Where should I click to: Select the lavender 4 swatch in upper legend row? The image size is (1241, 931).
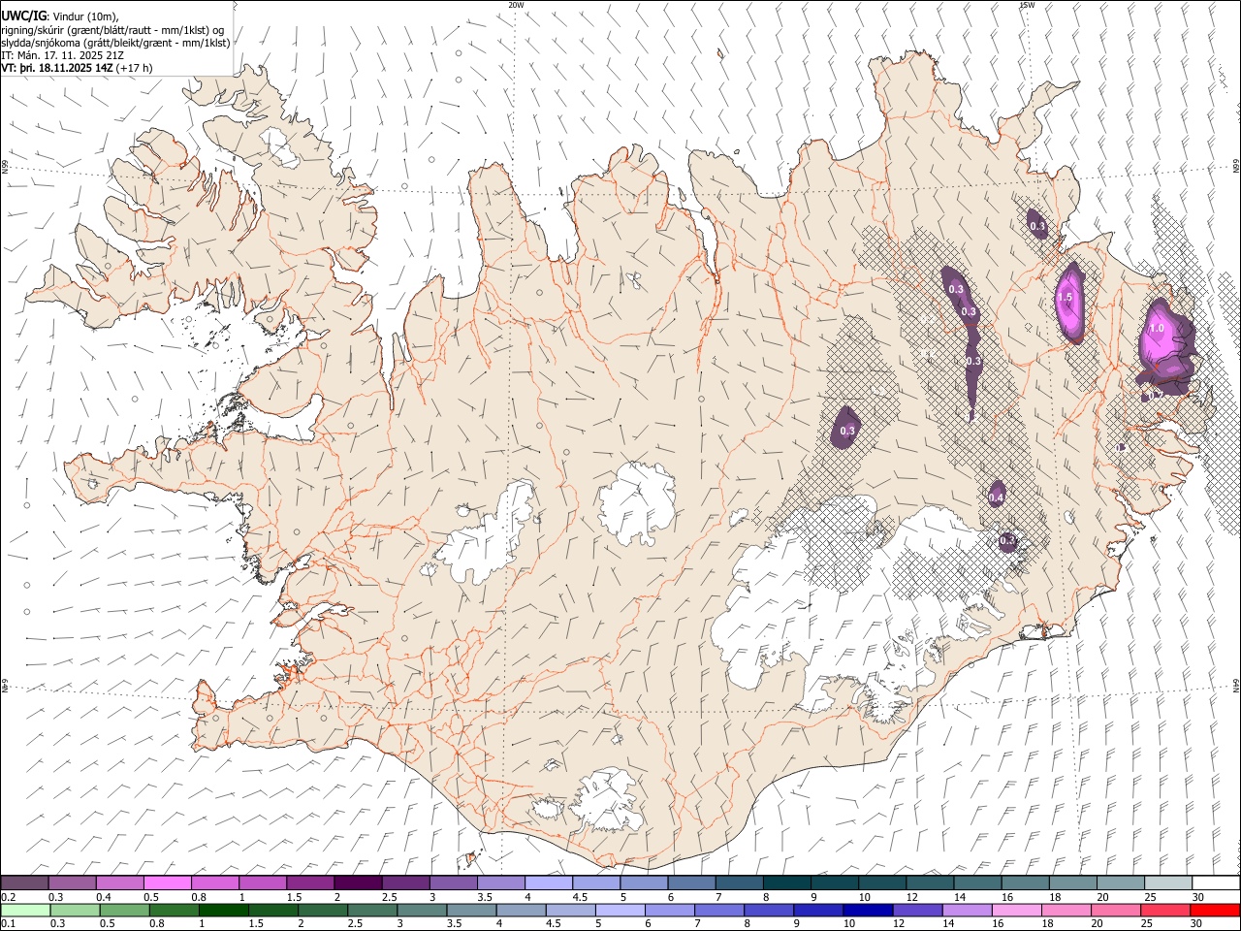[x=549, y=883]
